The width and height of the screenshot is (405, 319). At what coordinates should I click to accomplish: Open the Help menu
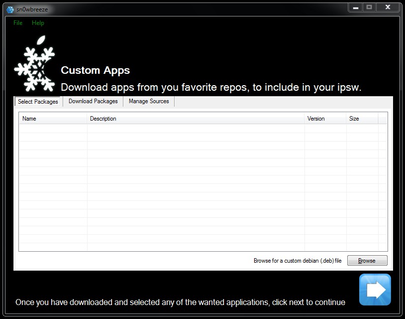[38, 23]
